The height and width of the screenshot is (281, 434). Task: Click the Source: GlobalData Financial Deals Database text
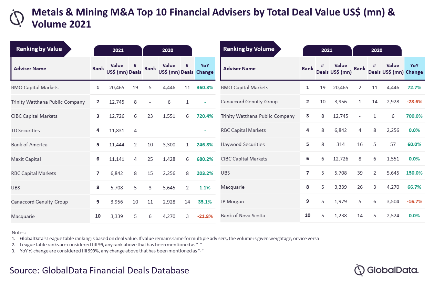(x=99, y=270)
